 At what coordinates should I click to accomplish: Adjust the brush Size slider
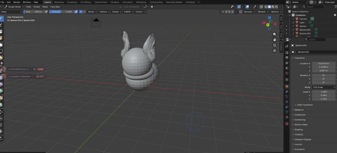[34, 12]
